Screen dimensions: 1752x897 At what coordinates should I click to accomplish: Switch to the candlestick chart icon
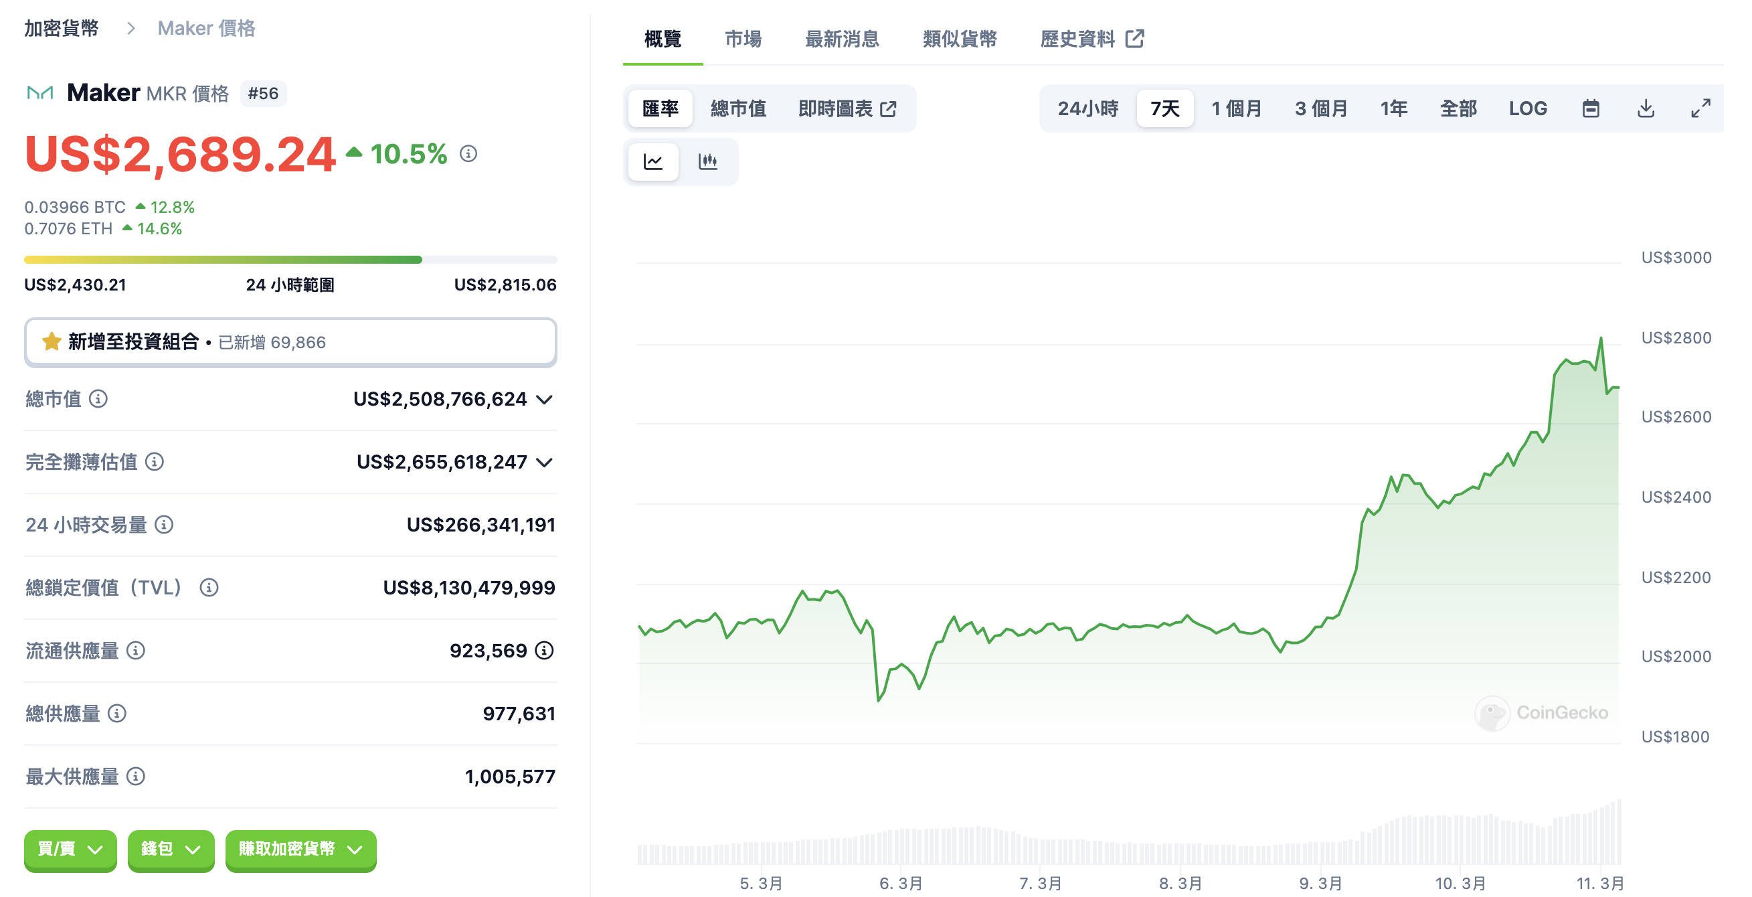point(707,162)
